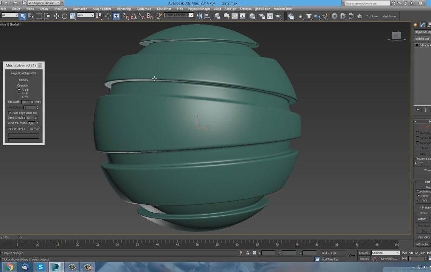Select the A - B operation

point(19,93)
